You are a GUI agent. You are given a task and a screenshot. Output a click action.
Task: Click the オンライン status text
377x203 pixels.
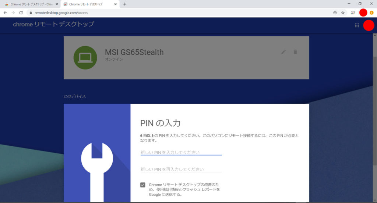point(114,59)
